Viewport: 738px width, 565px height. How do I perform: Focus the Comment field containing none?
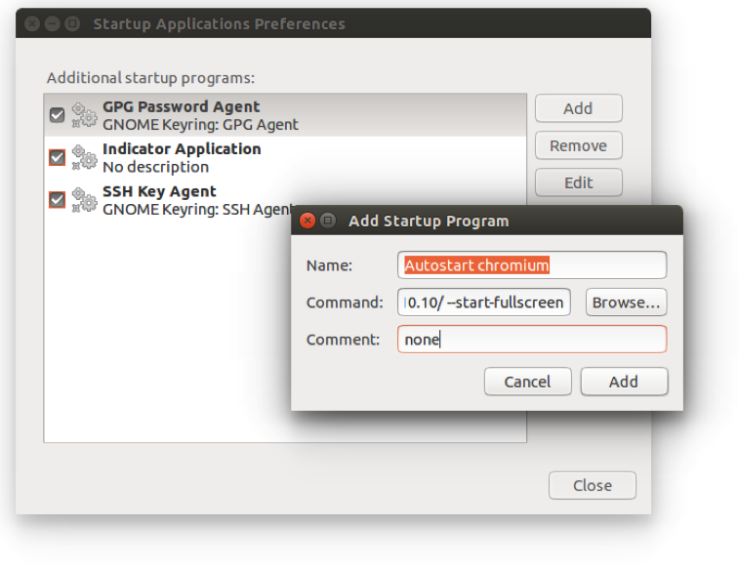click(x=531, y=340)
